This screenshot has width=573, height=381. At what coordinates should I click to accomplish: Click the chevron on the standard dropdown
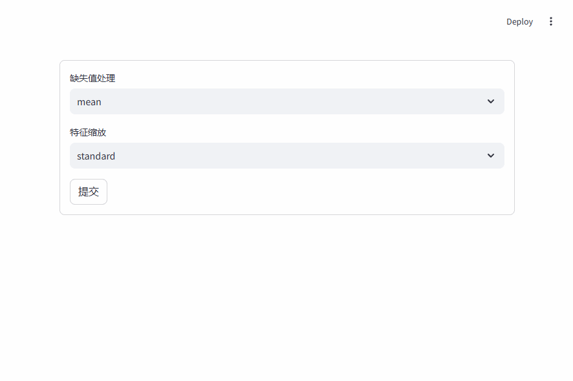pos(491,156)
